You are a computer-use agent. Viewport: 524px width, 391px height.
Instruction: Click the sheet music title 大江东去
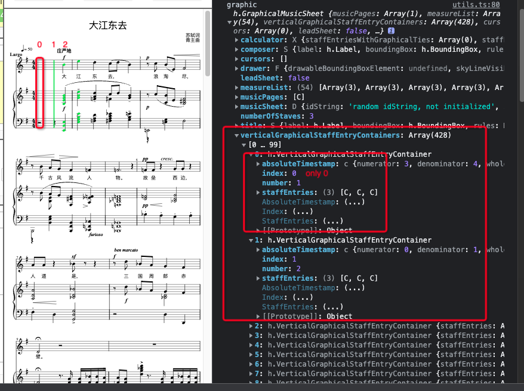coord(107,26)
